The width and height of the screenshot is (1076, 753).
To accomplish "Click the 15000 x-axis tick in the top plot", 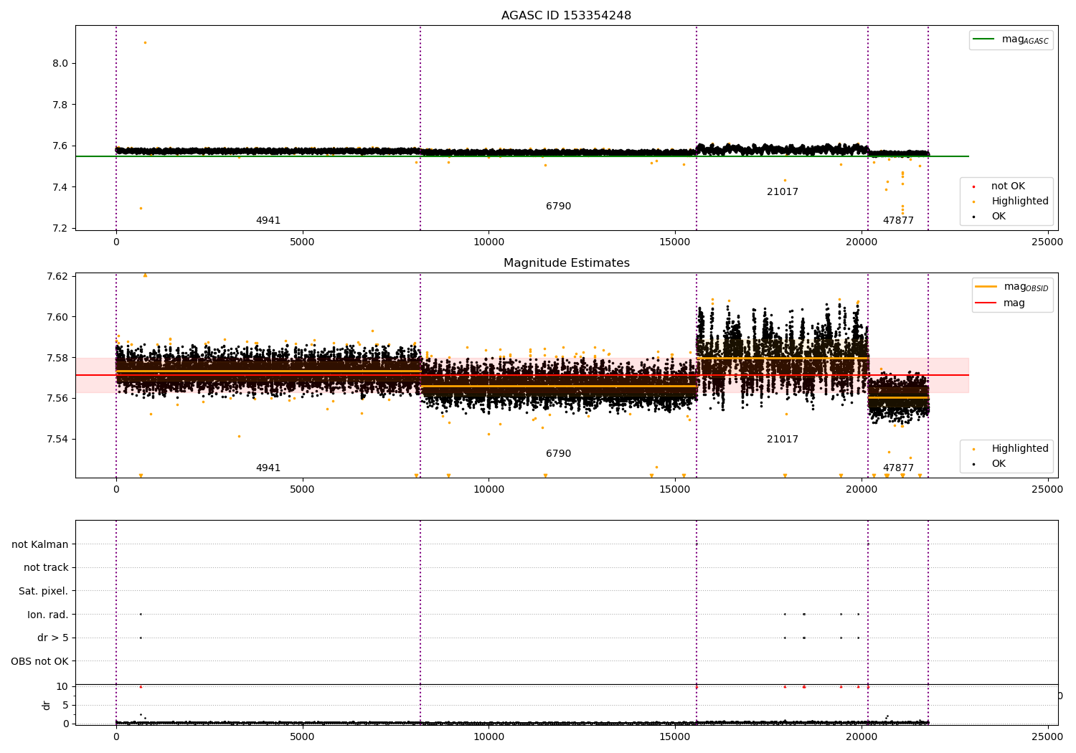I will click(x=675, y=242).
